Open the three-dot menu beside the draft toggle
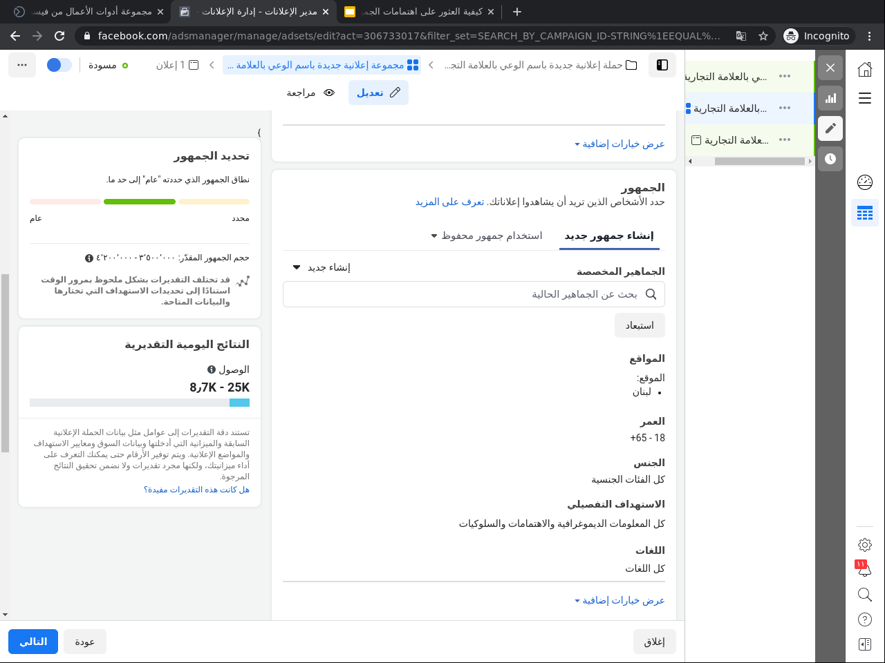Viewport: 885px width, 663px height. point(22,65)
